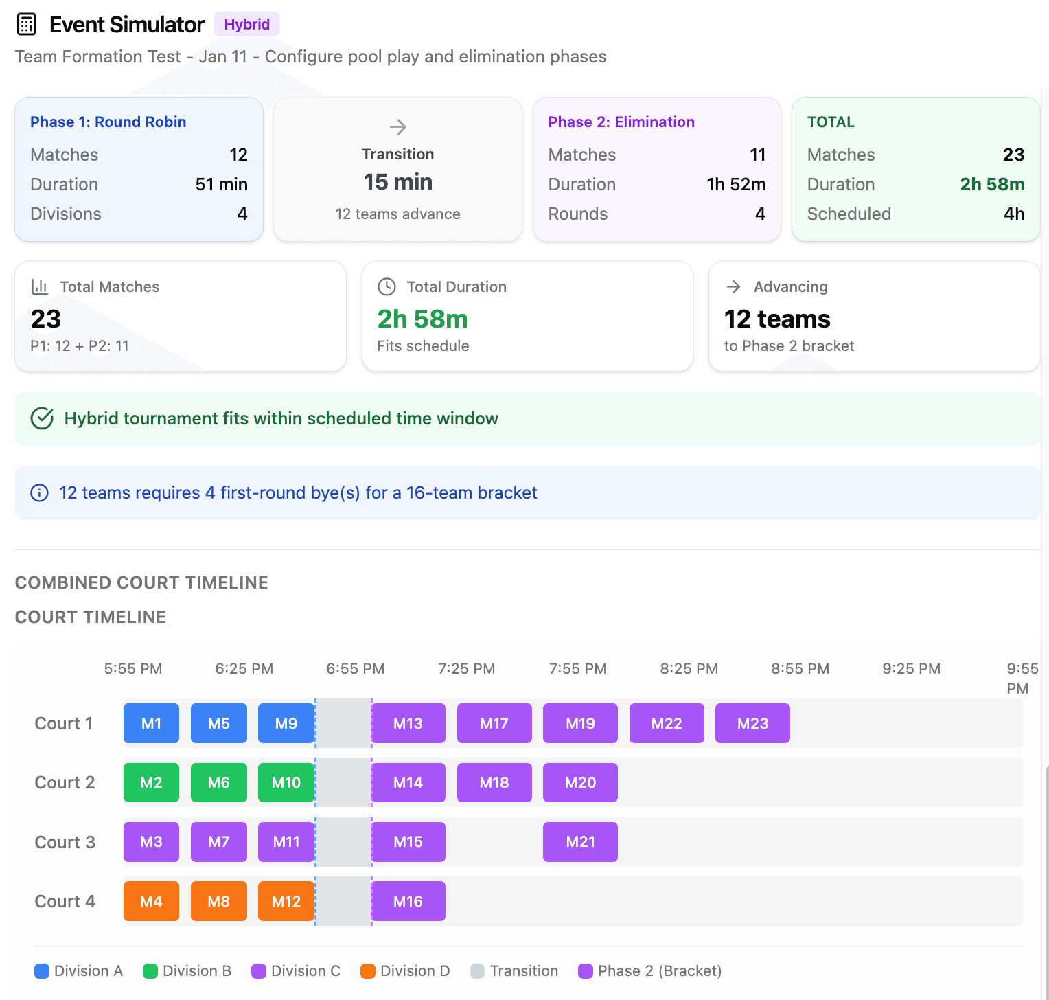Click the Total Matches bar chart icon
Screen dimensions: 1049x1000
pos(40,286)
